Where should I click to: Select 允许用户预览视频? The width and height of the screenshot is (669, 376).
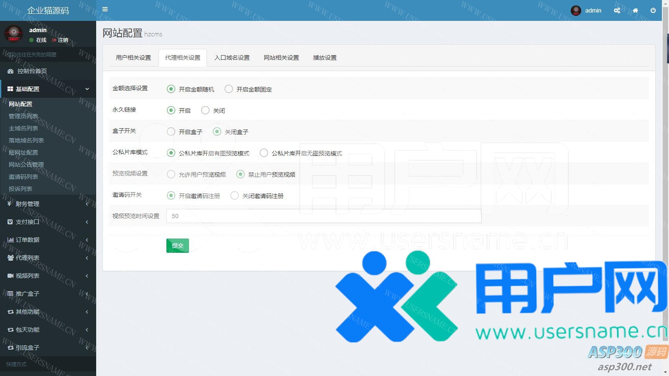[x=171, y=174]
